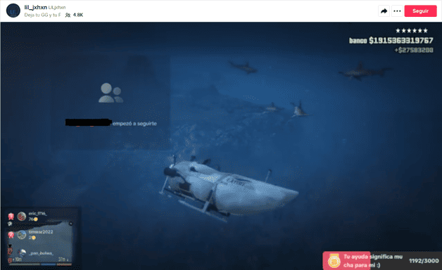Click the top gifter rank badge beside eric_ff16_
This screenshot has height=270, width=442.
coord(11,217)
